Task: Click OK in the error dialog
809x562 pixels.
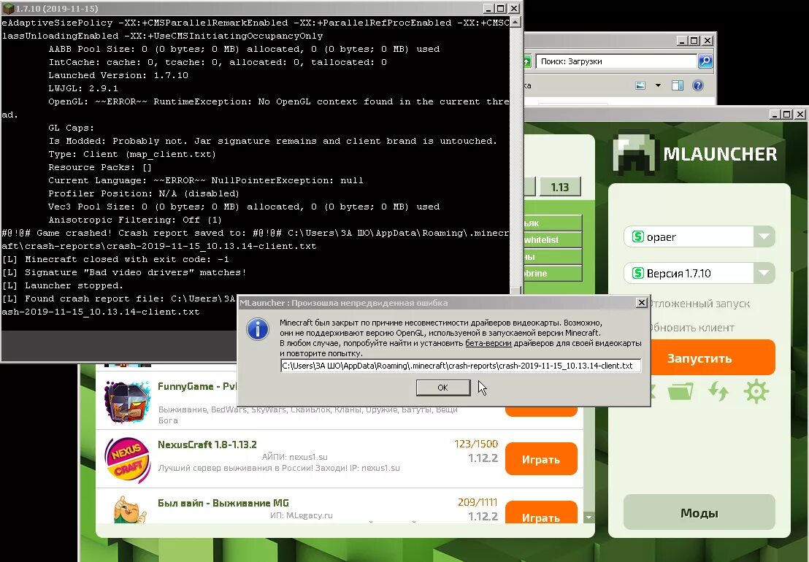Action: [x=443, y=388]
